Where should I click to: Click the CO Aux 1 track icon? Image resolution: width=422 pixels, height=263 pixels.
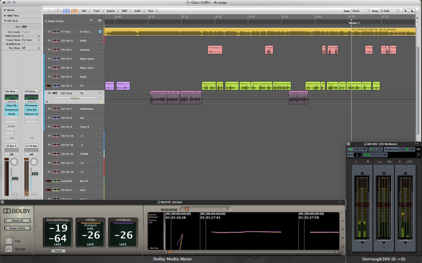[x=55, y=190]
